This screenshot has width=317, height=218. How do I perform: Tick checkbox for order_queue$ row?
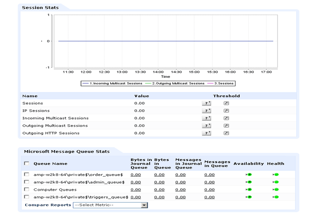[26, 174]
